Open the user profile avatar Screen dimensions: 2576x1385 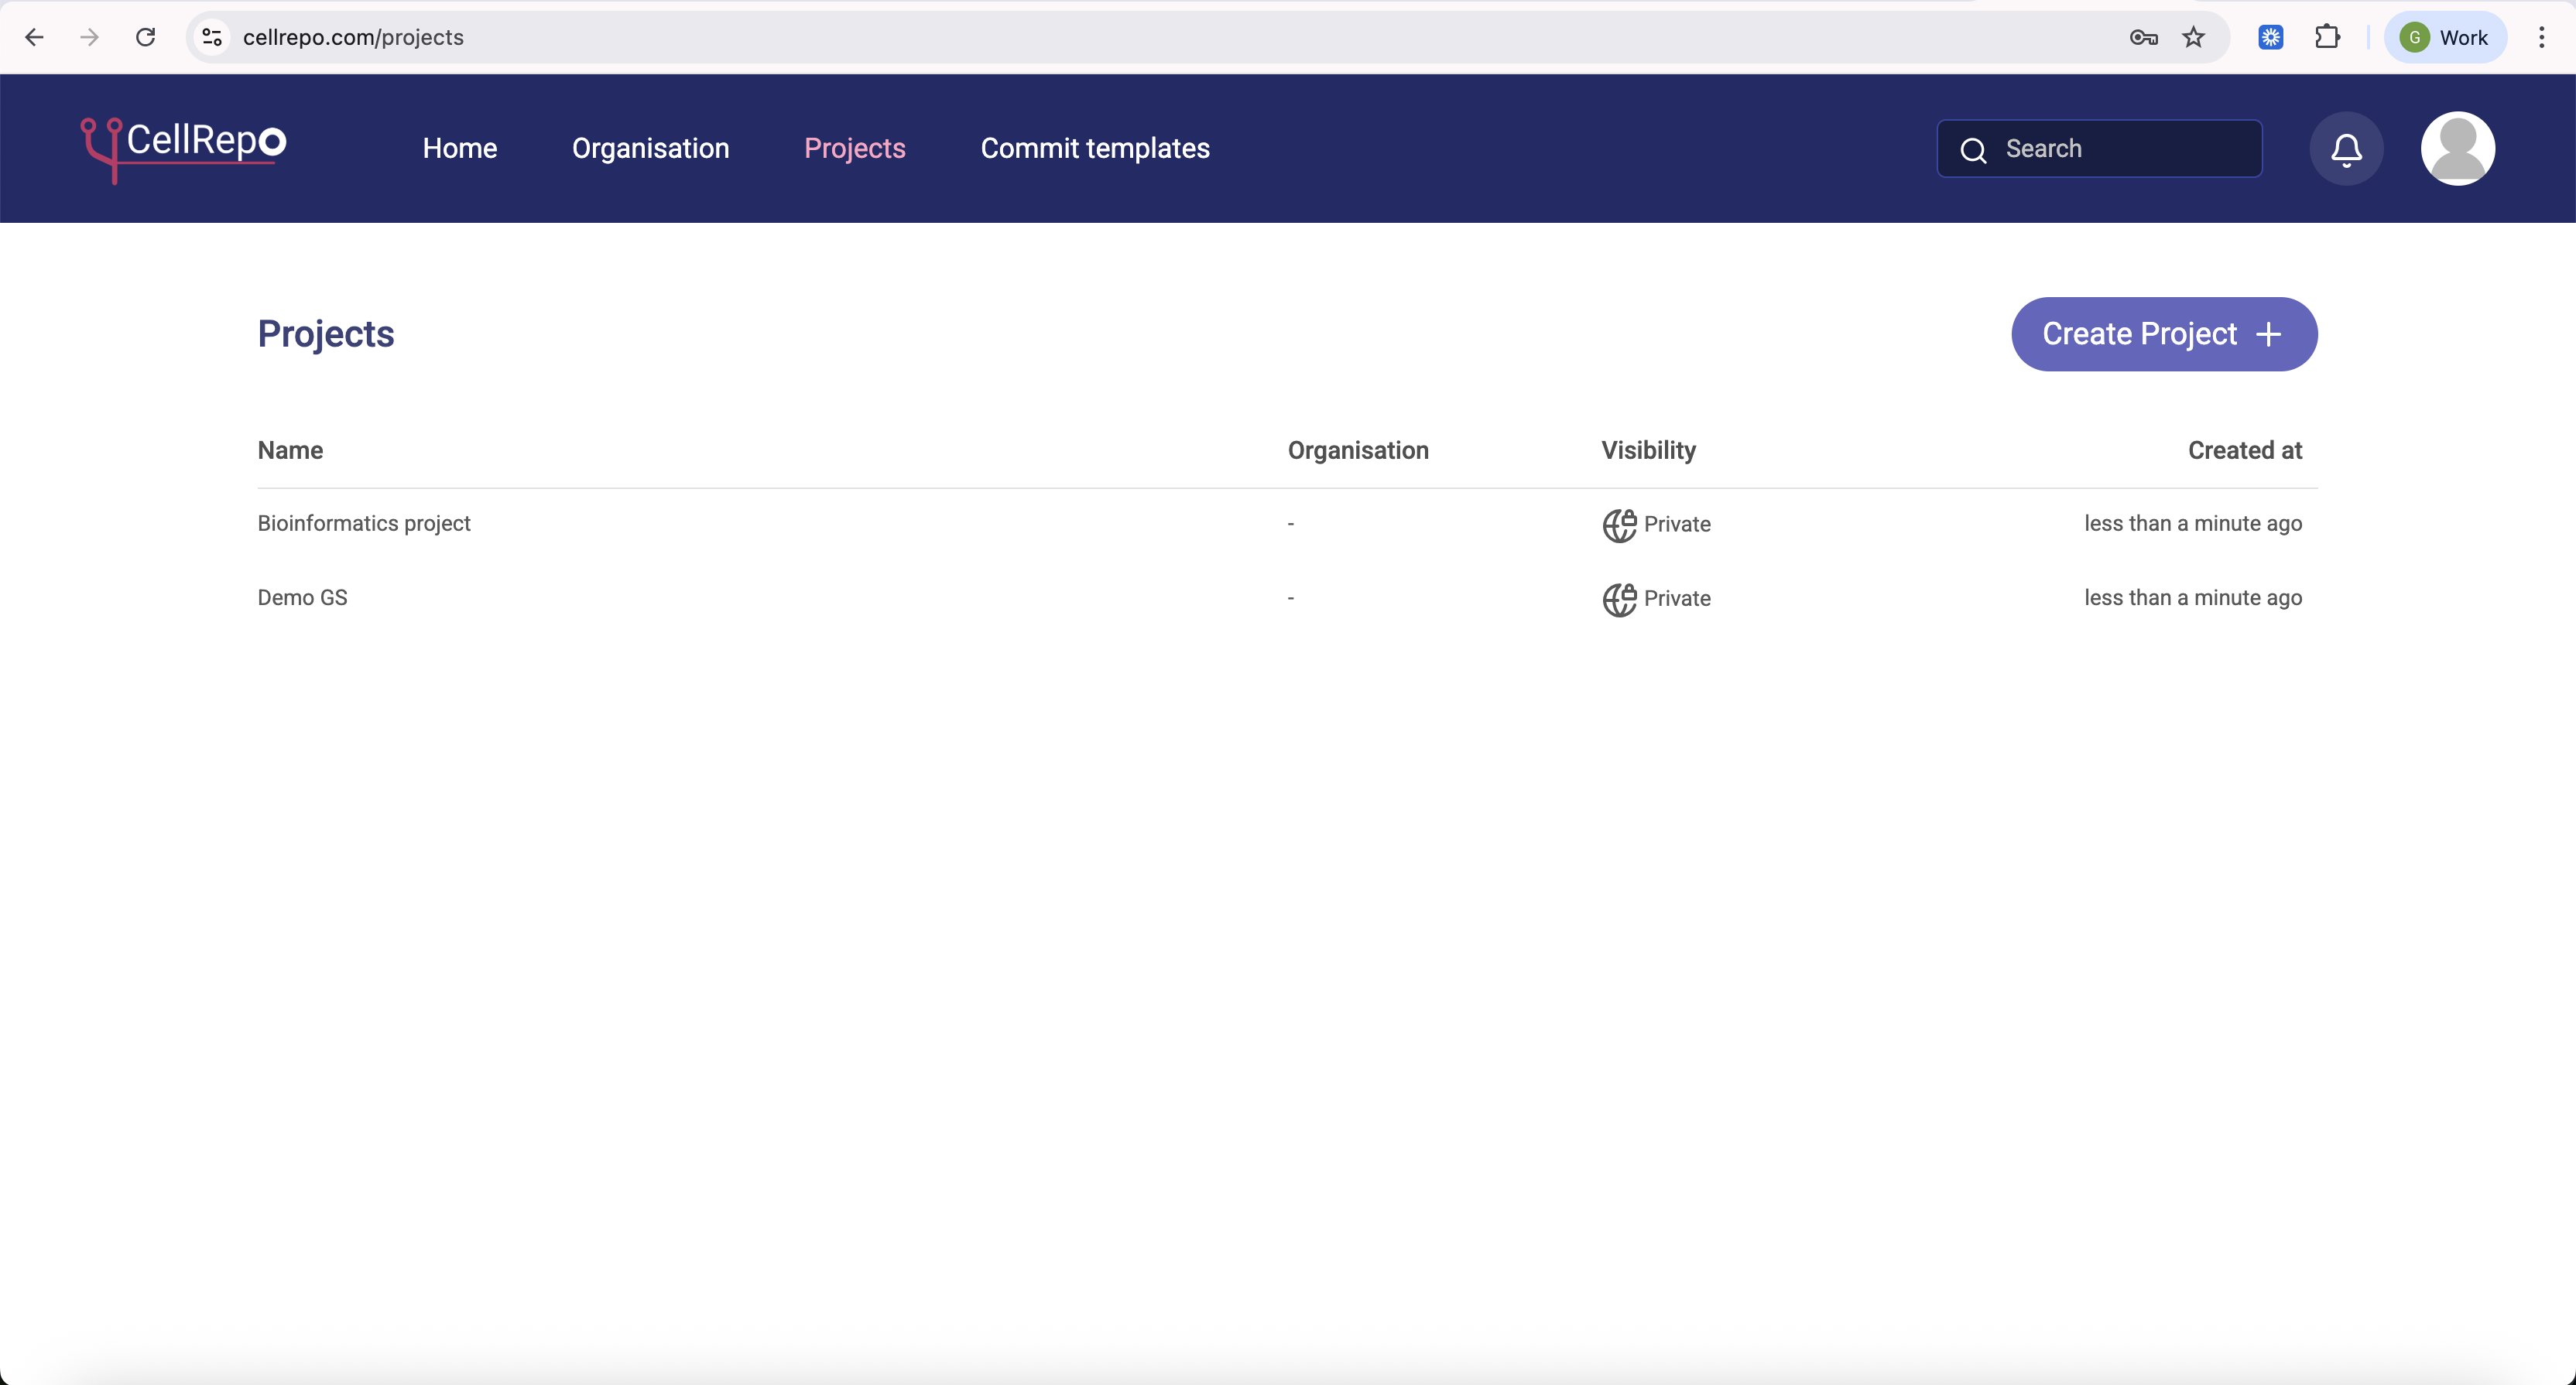2457,149
